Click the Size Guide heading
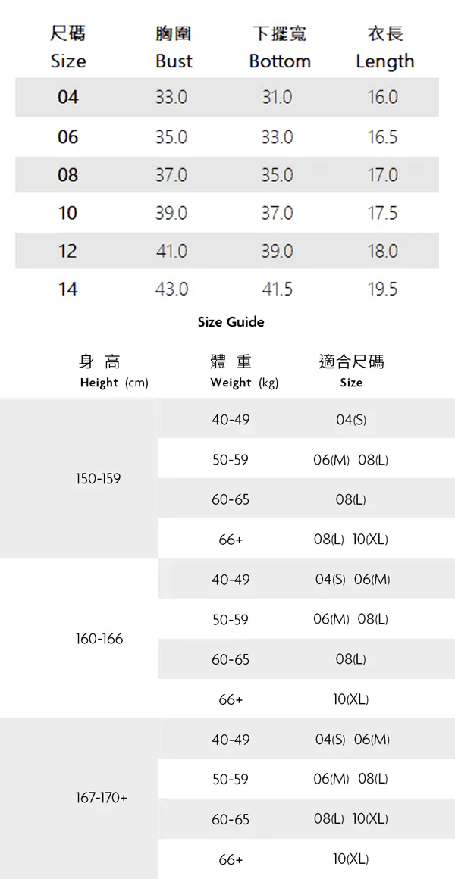The width and height of the screenshot is (455, 879). (x=231, y=322)
